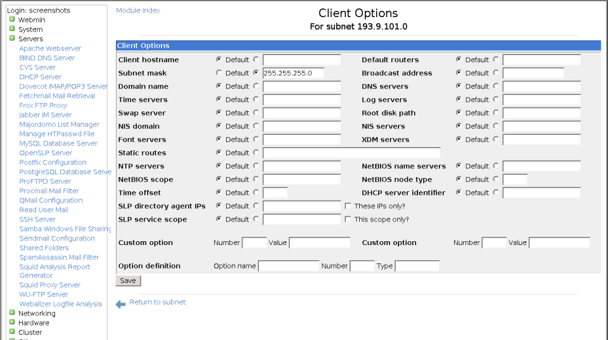Select custom value radio for Time offset

tap(256, 192)
